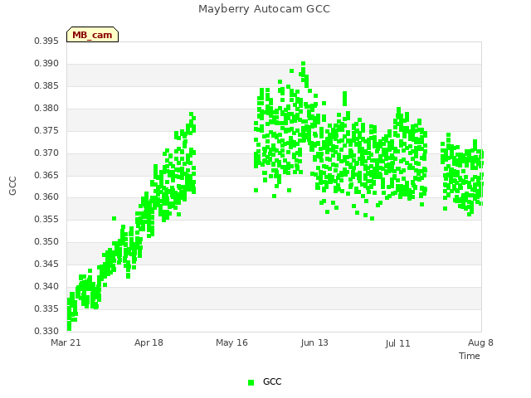The image size is (531, 398).
Task: Click the 0.345 y-axis value
Action: (46, 264)
